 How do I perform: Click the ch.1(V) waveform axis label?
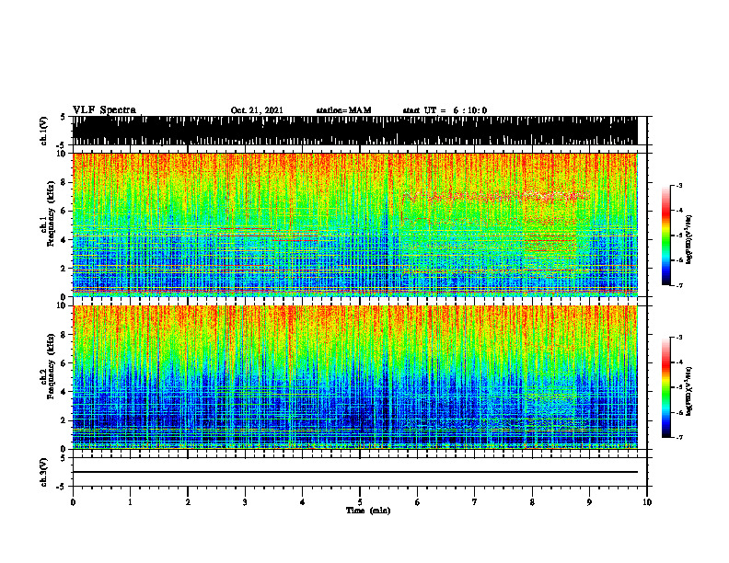(44, 131)
